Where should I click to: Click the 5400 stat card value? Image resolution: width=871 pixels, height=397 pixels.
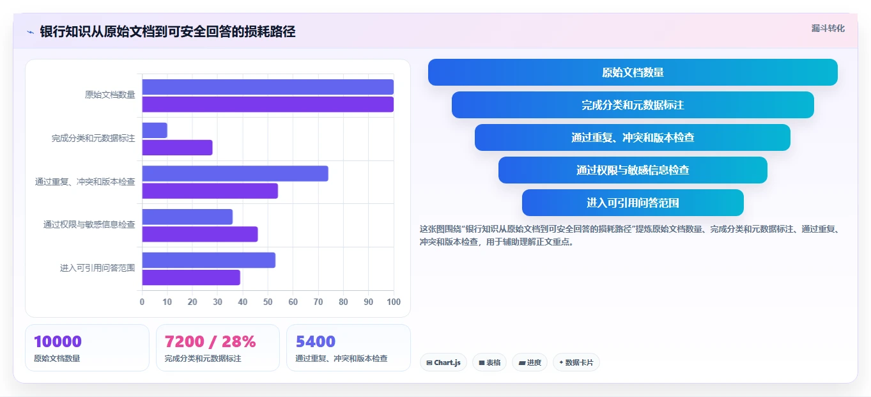316,342
